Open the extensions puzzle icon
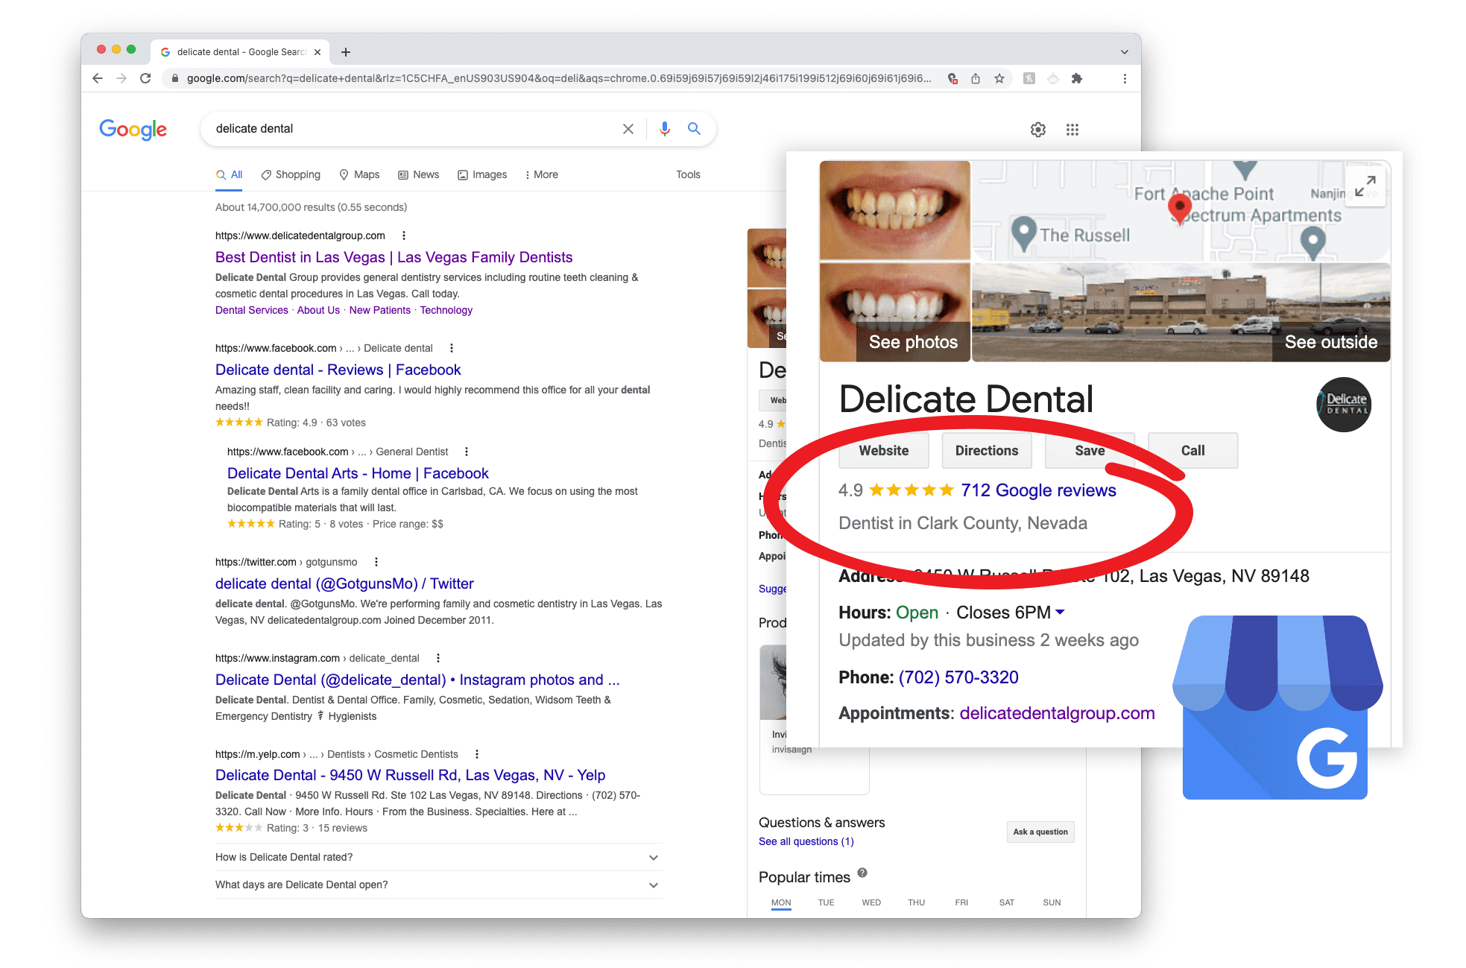The width and height of the screenshot is (1466, 968). point(1077,78)
